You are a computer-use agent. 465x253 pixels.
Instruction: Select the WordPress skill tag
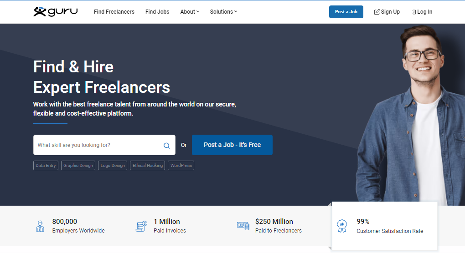click(181, 166)
